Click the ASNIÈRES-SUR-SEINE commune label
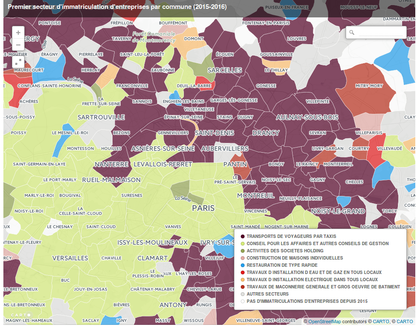 point(163,149)
